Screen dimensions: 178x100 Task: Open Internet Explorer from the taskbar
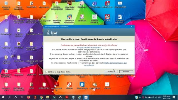tap(80, 97)
